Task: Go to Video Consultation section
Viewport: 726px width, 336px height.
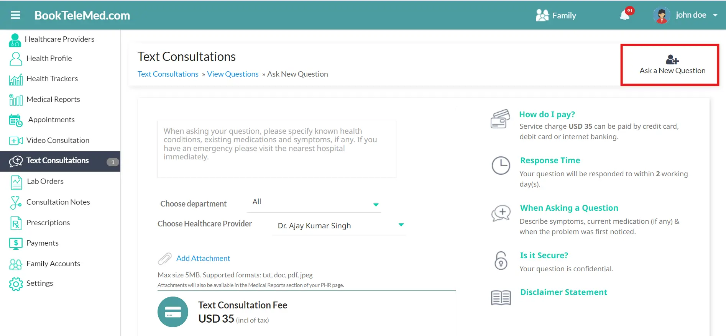Action: pyautogui.click(x=57, y=141)
